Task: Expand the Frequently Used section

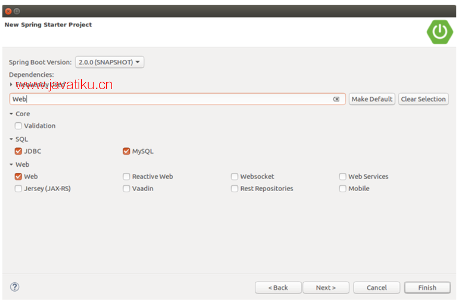Action: pyautogui.click(x=11, y=84)
